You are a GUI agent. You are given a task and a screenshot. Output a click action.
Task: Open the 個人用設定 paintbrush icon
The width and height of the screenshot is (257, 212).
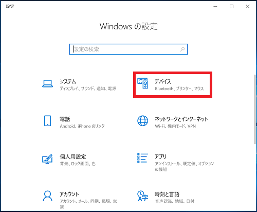tap(47, 159)
